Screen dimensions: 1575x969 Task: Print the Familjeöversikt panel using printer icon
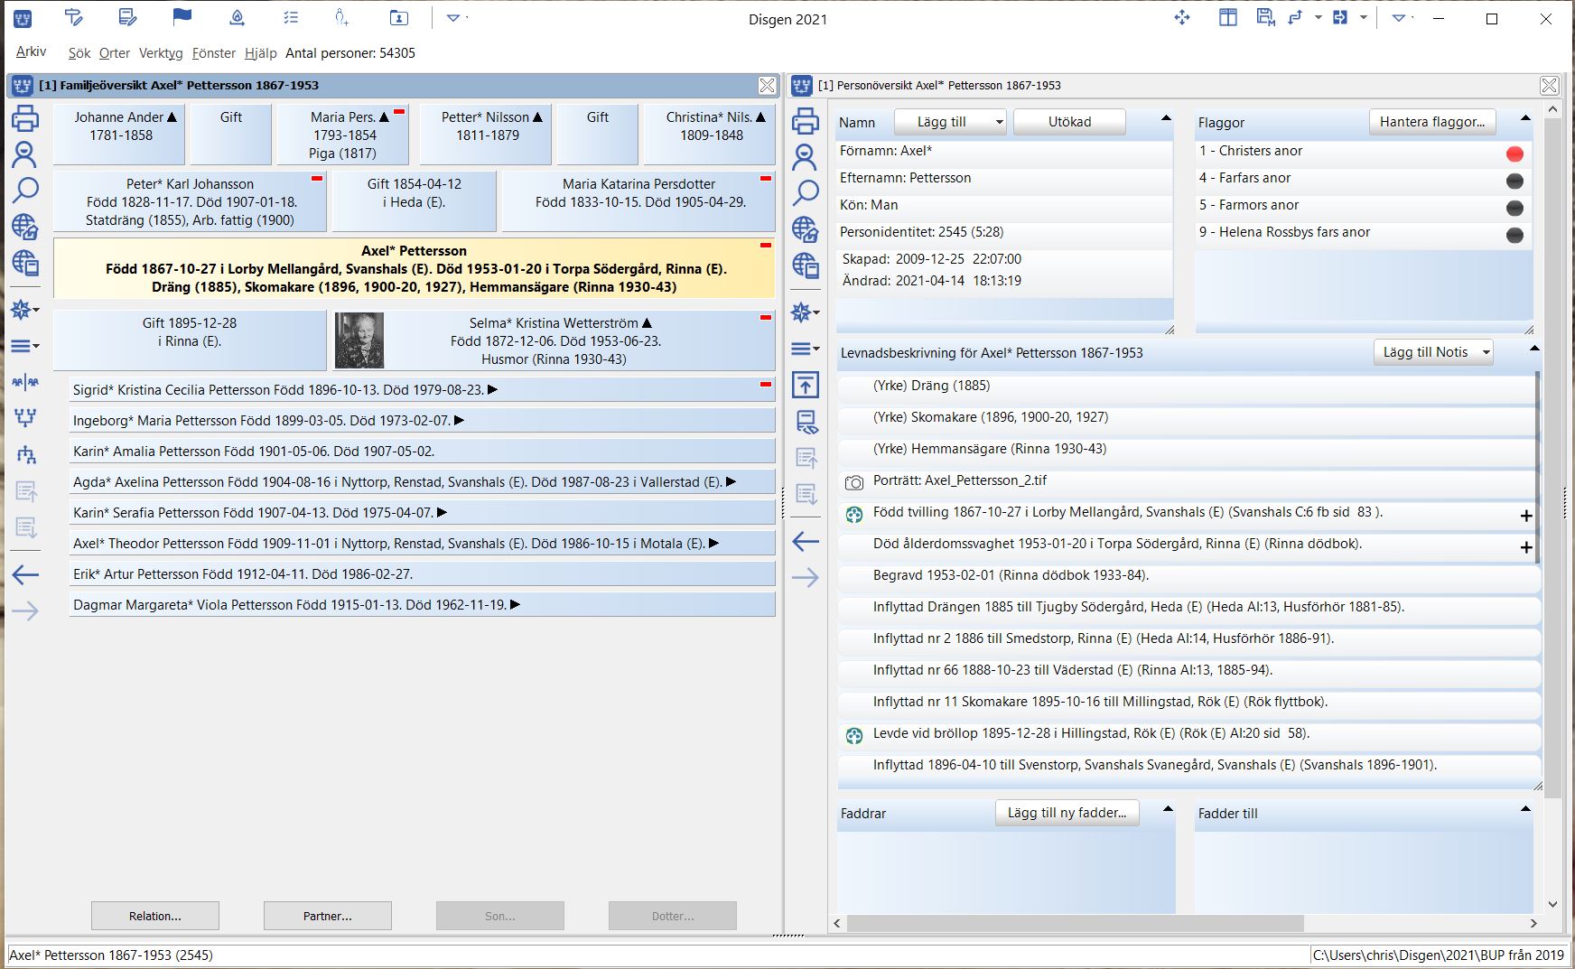point(25,118)
